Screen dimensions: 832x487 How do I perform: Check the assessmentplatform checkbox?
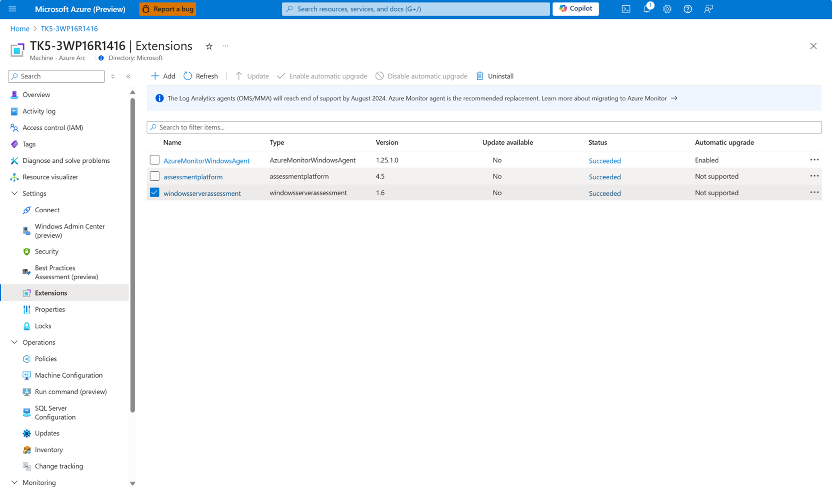(x=154, y=176)
